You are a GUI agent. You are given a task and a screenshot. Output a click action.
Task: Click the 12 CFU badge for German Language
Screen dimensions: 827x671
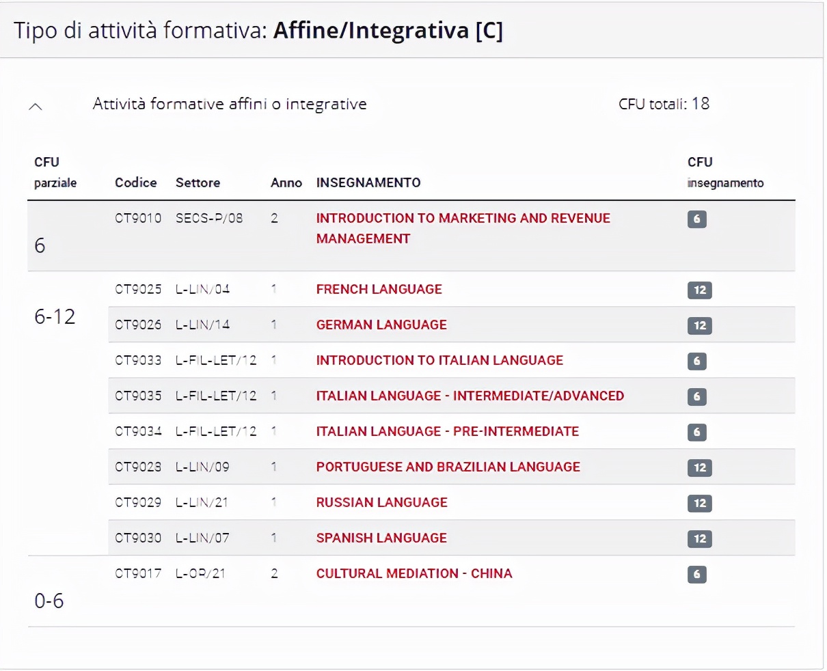pos(699,326)
